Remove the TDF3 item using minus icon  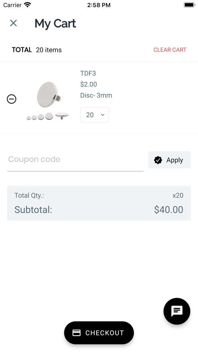point(12,99)
